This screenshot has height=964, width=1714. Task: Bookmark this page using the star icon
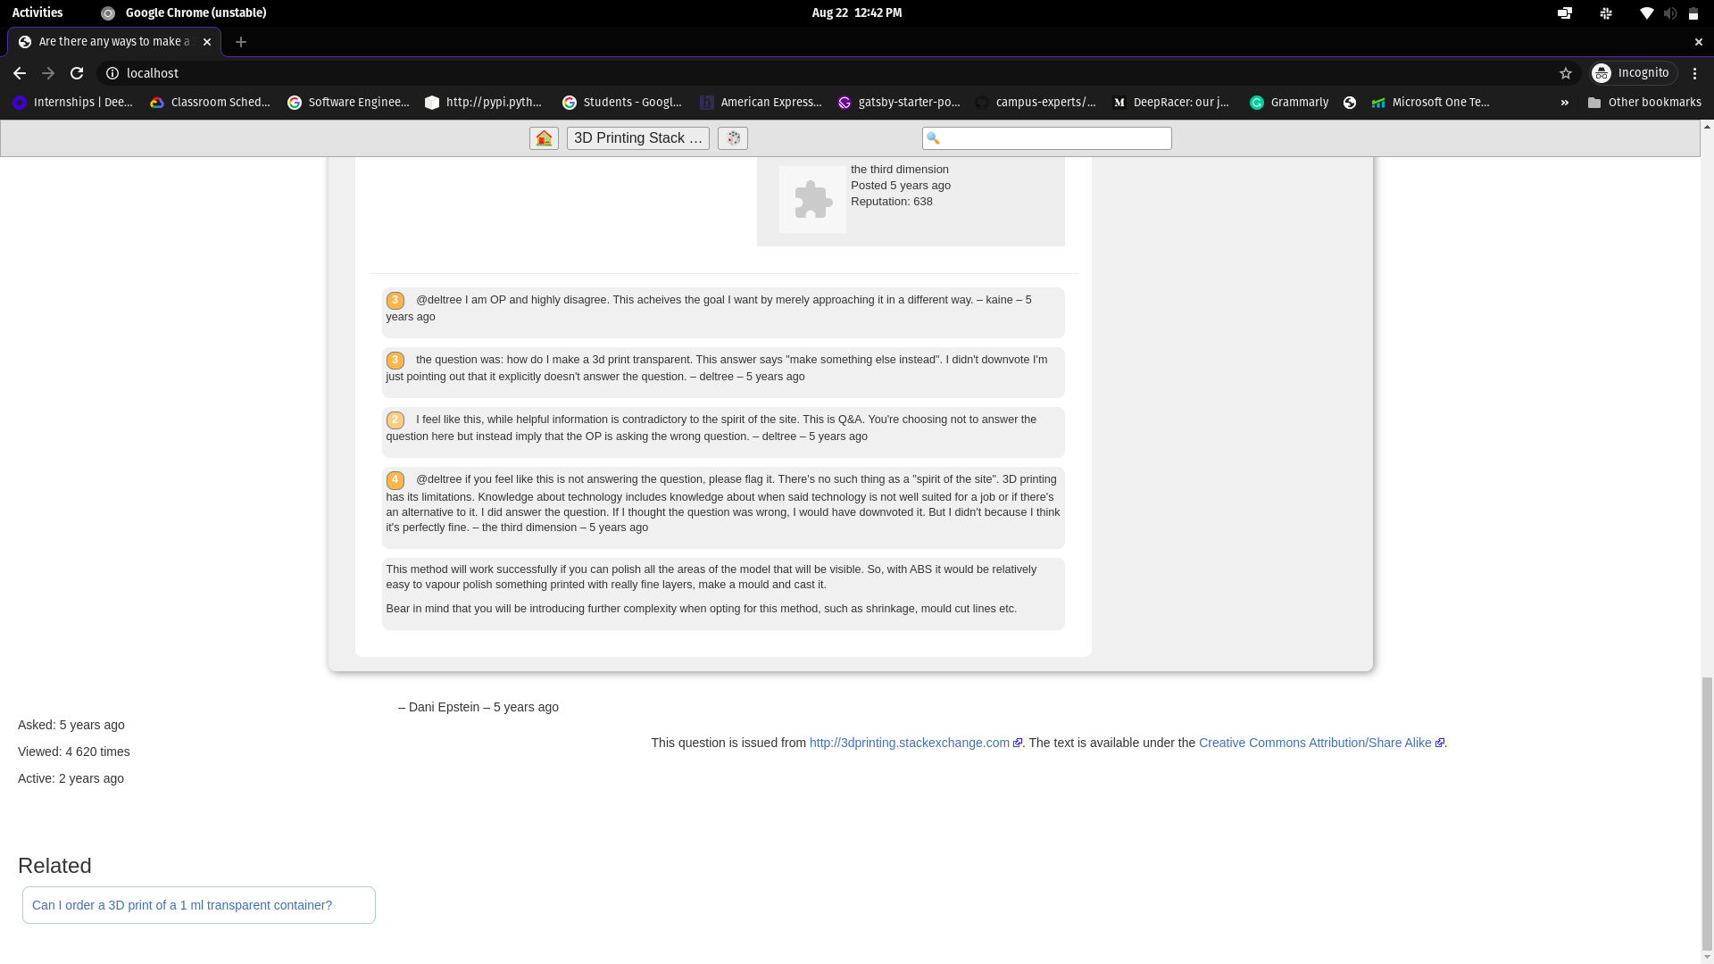coord(1567,73)
